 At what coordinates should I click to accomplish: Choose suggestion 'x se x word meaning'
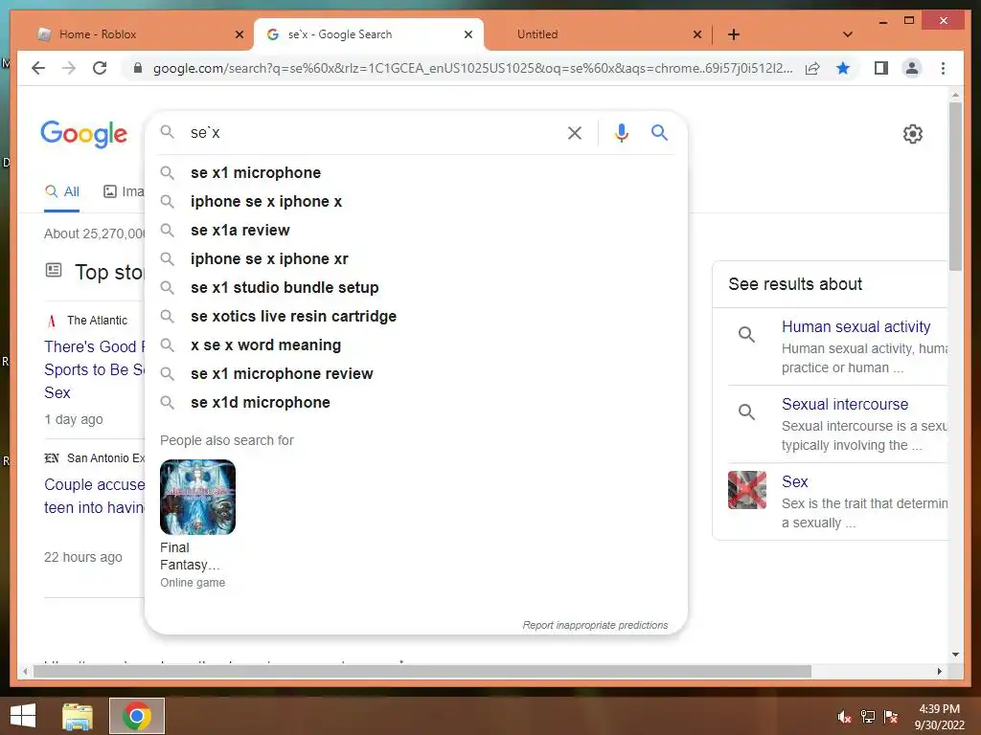click(416, 345)
